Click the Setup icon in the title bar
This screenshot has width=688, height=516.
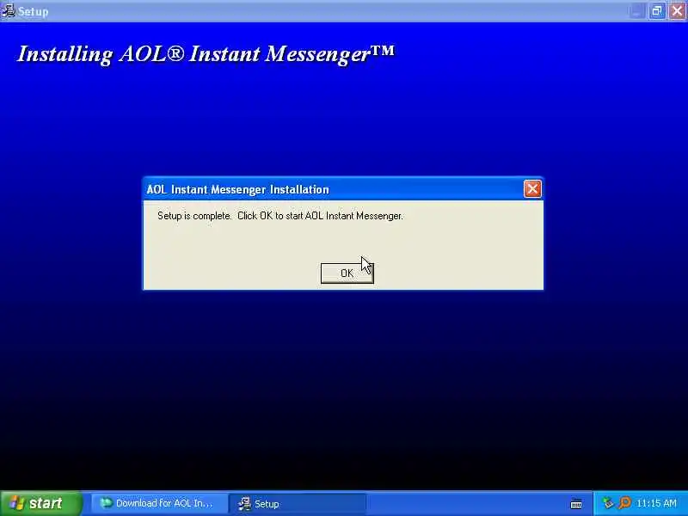[x=8, y=10]
